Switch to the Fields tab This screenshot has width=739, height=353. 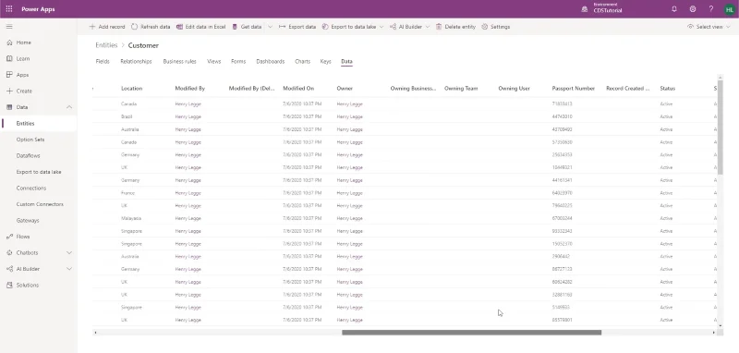103,61
